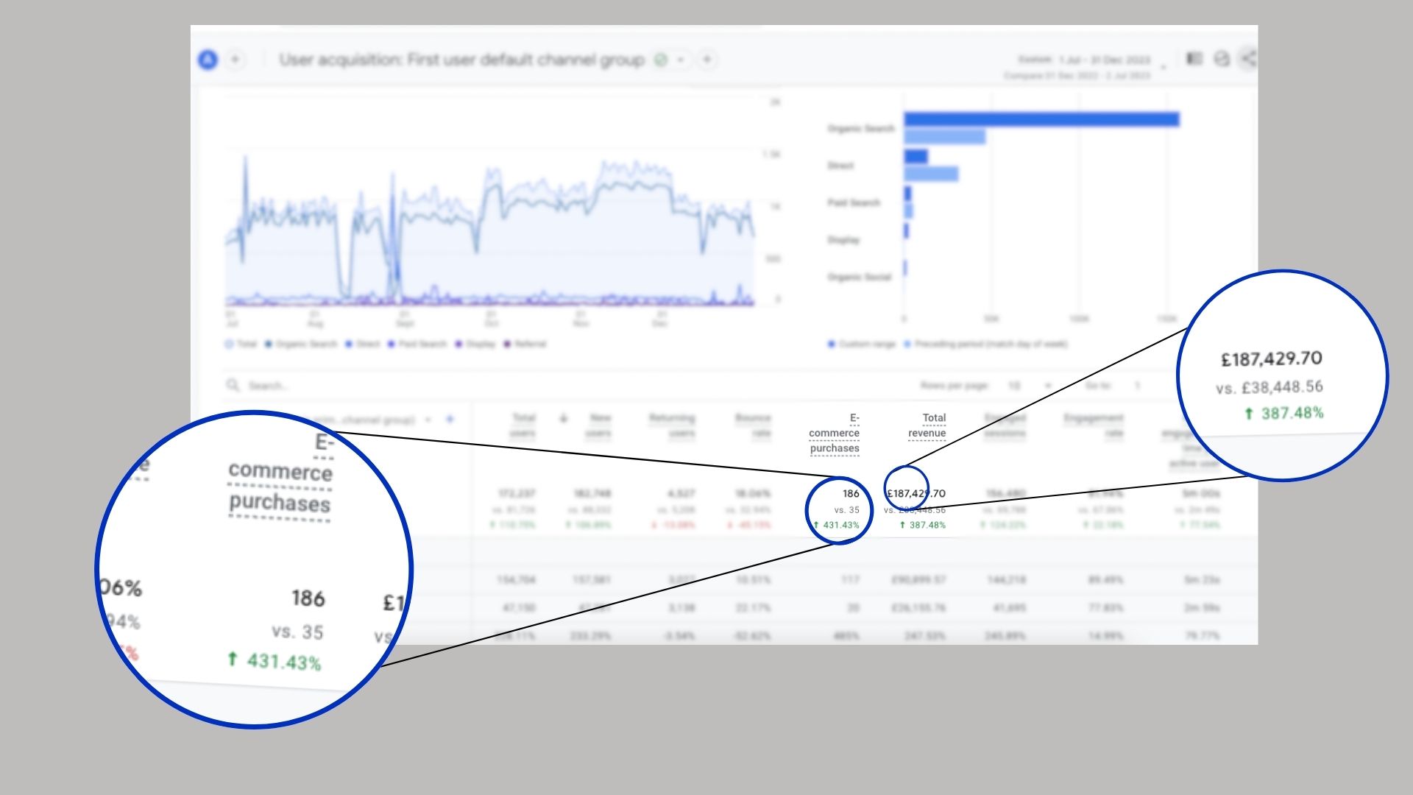
Task: Sort by the Total revenue column header
Action: point(927,425)
